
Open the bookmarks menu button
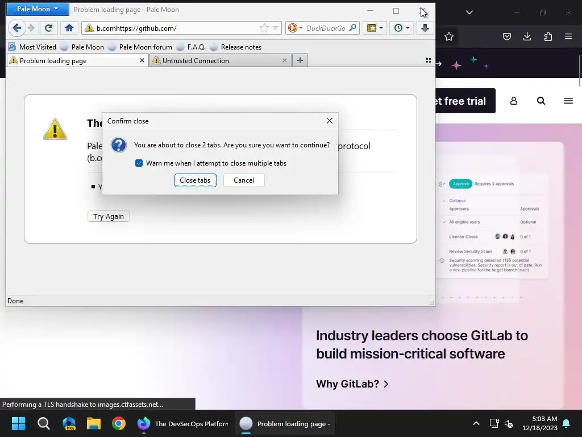(x=375, y=28)
